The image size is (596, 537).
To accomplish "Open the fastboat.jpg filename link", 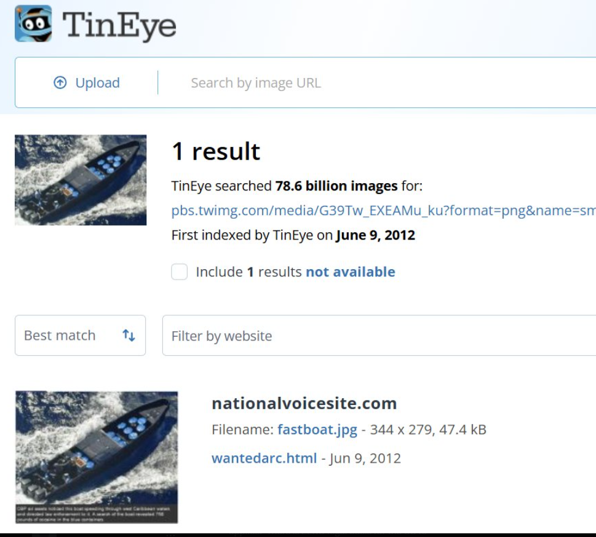I will tap(317, 429).
